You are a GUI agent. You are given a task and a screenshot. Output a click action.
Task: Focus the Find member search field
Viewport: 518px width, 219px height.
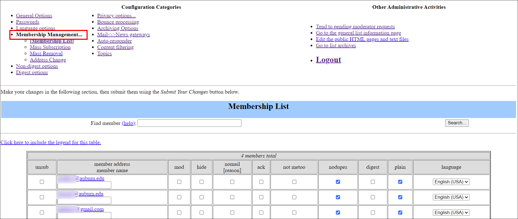coord(189,123)
